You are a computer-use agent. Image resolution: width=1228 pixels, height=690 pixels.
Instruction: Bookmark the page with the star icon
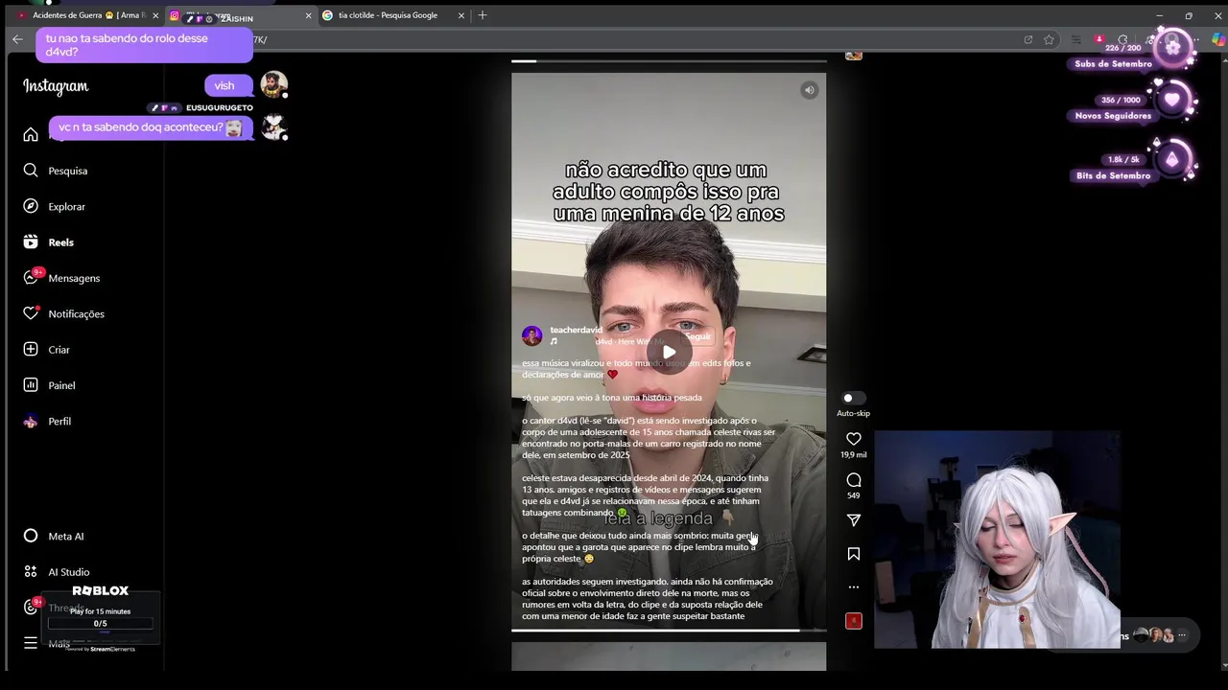coord(1049,39)
